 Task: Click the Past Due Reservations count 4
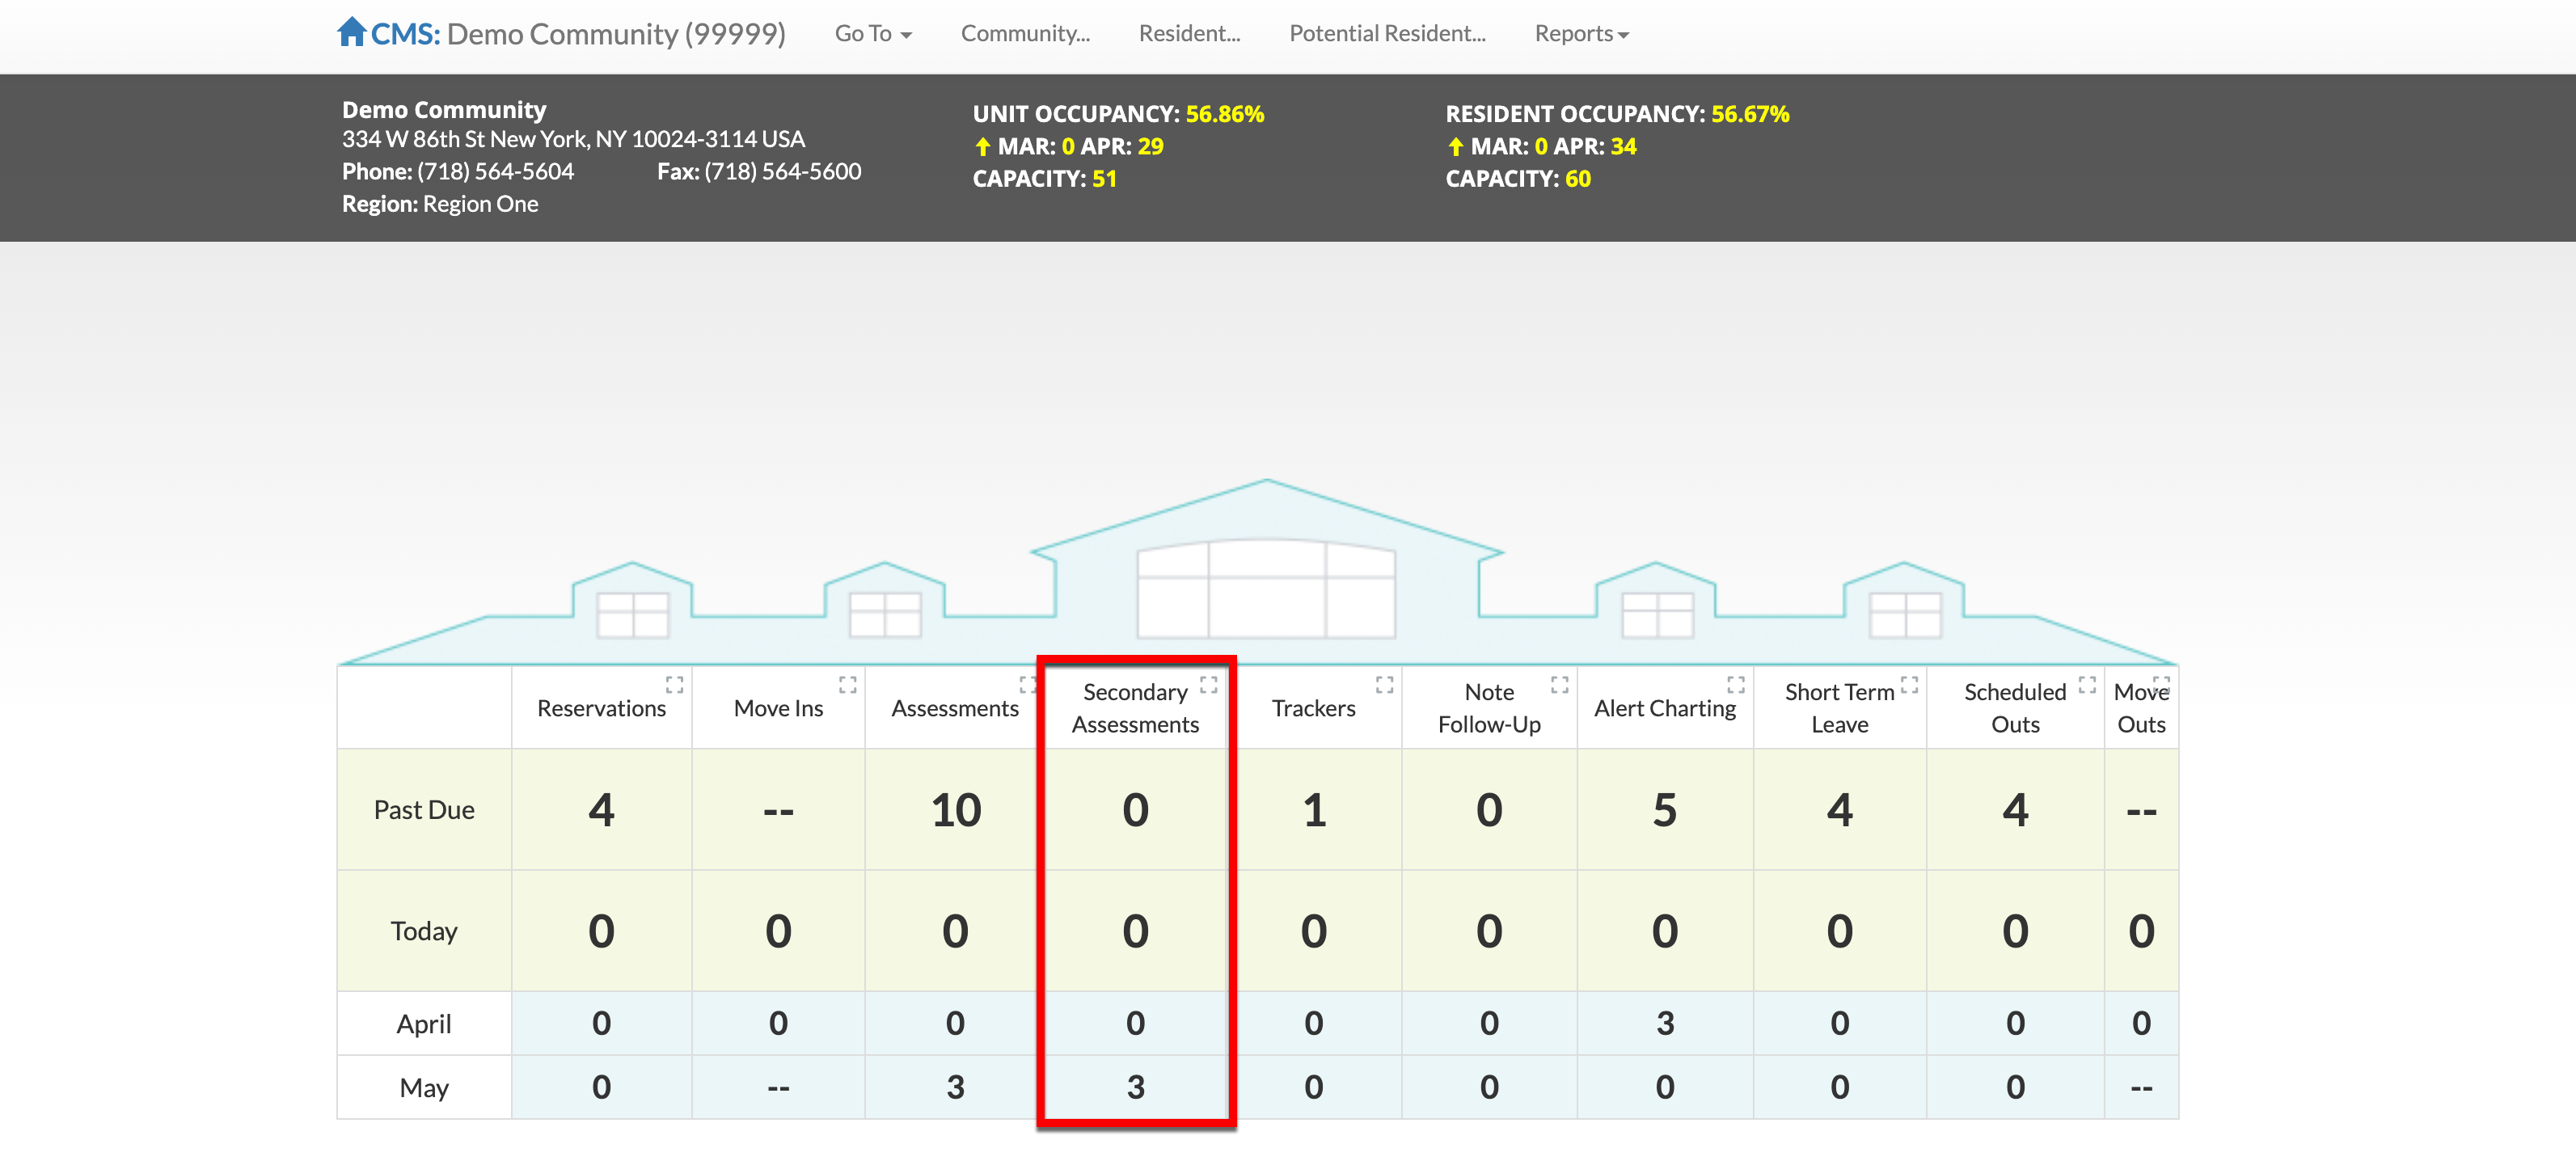click(x=601, y=810)
